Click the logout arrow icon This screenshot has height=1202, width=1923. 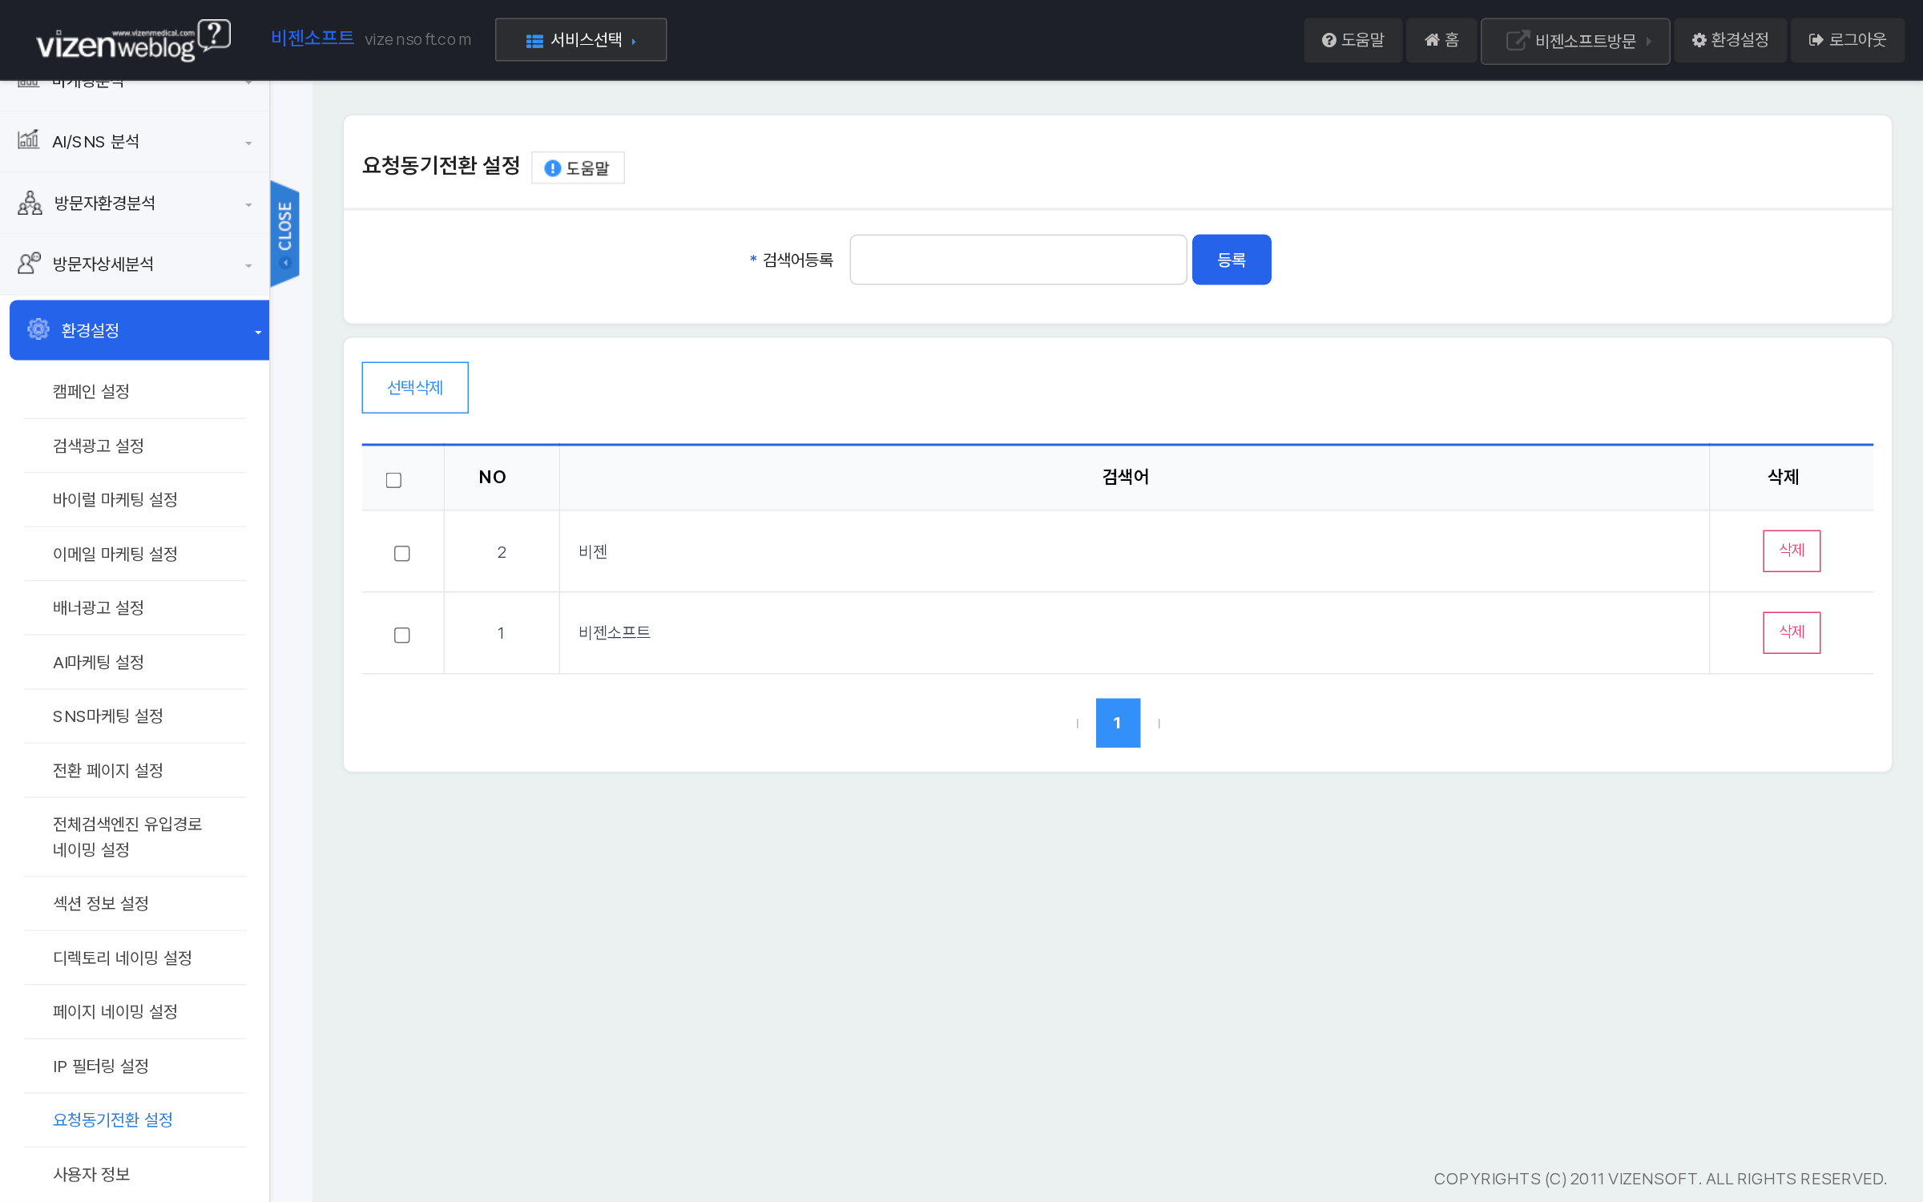(x=1816, y=40)
